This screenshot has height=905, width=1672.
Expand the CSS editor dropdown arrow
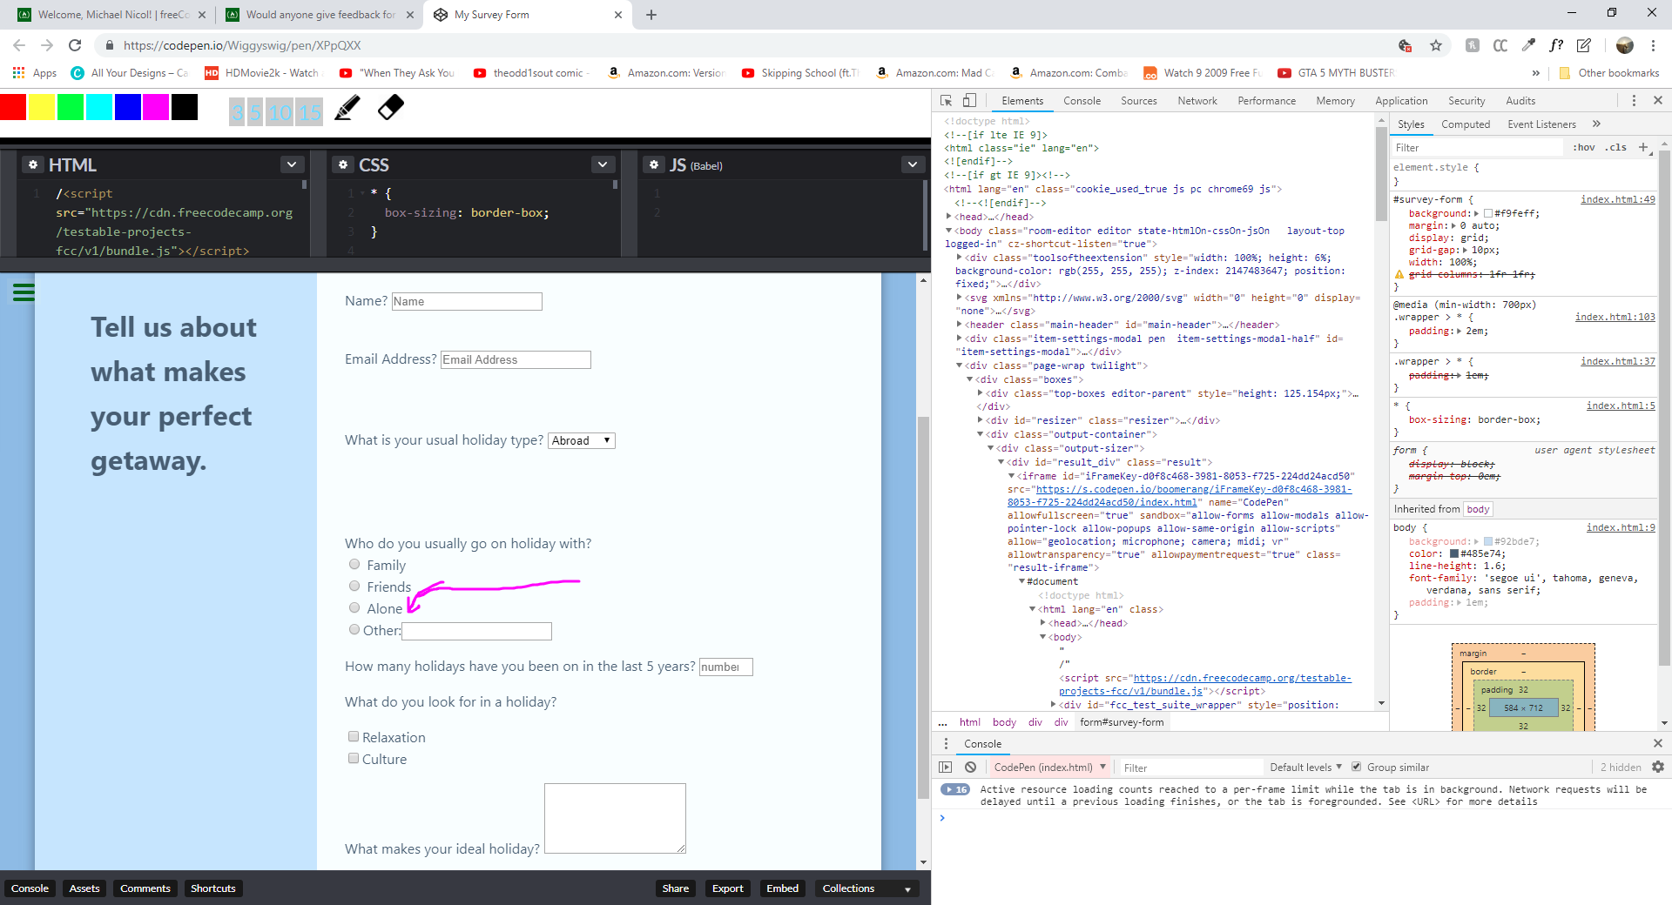pos(603,164)
